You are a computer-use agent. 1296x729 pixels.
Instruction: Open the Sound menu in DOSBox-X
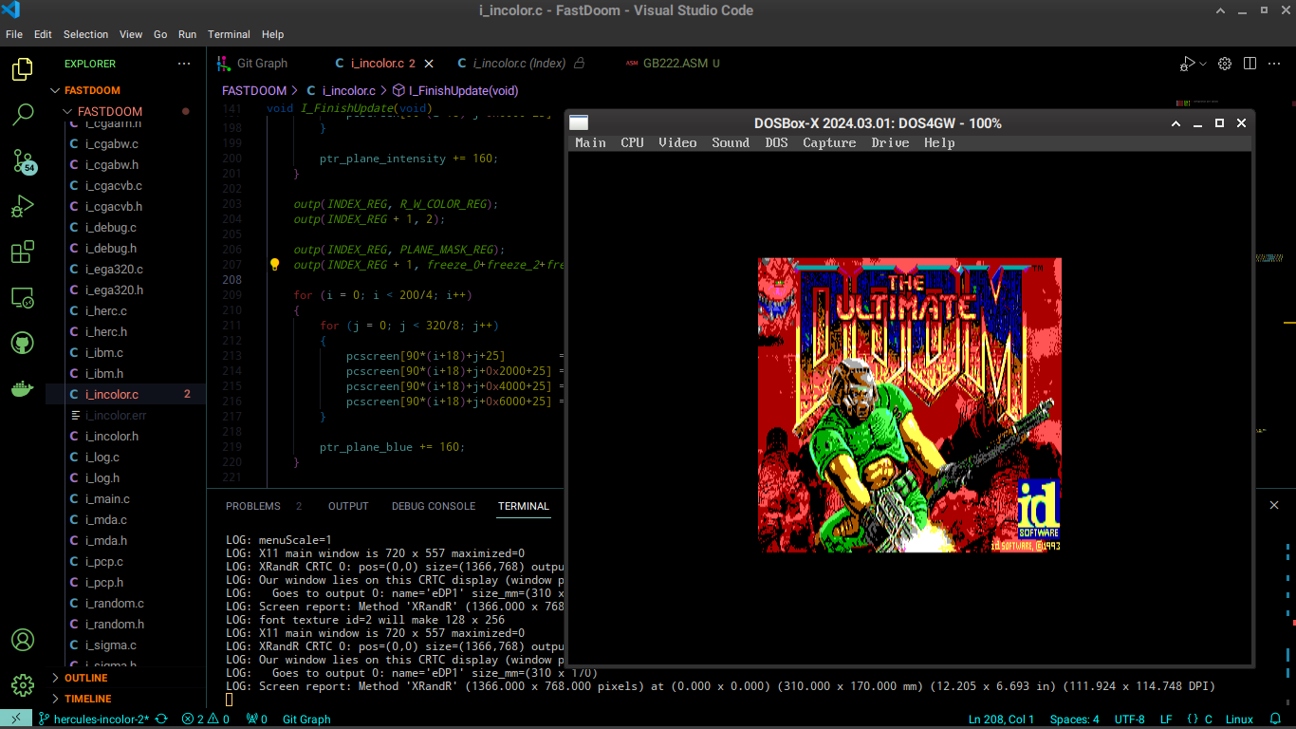click(731, 142)
